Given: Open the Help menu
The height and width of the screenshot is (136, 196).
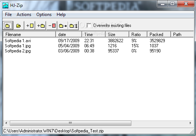Looking at the screenshot, I should (x=61, y=15).
